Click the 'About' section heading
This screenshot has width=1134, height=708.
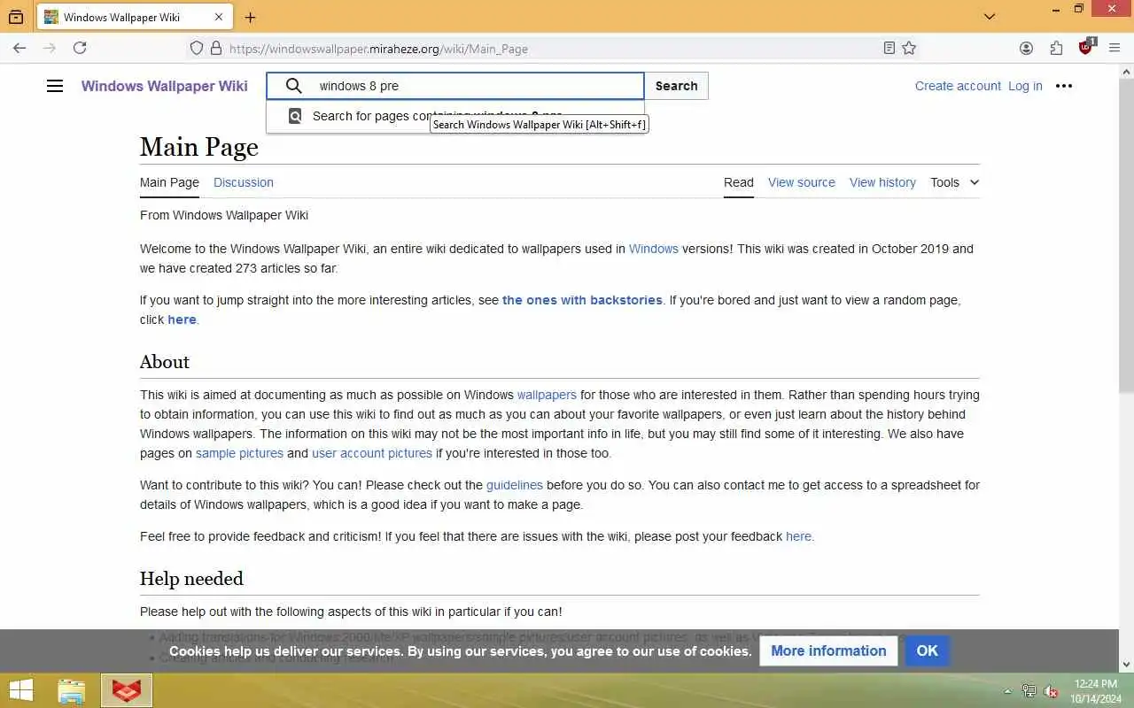click(x=165, y=362)
